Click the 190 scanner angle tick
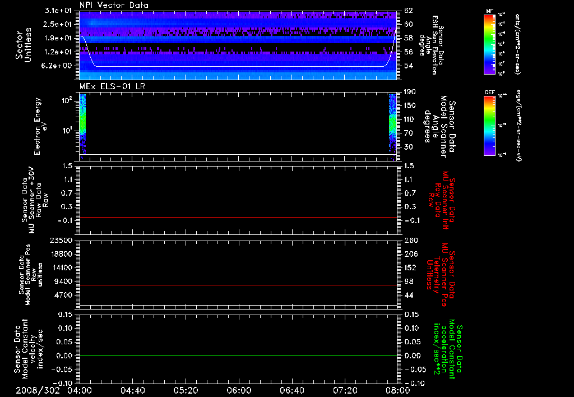The height and width of the screenshot is (397, 574). tap(410, 92)
